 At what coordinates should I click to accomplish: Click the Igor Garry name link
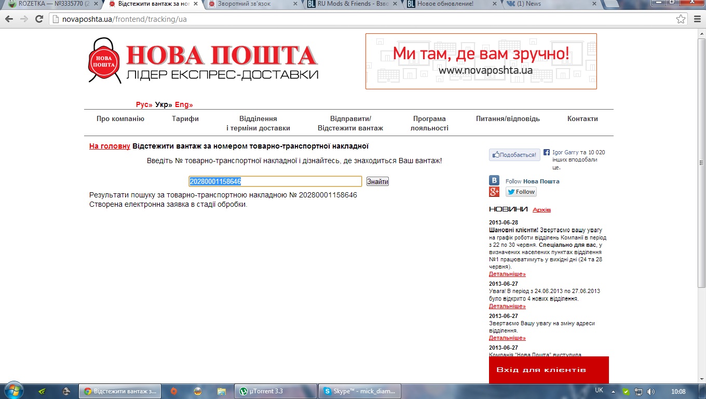[565, 152]
